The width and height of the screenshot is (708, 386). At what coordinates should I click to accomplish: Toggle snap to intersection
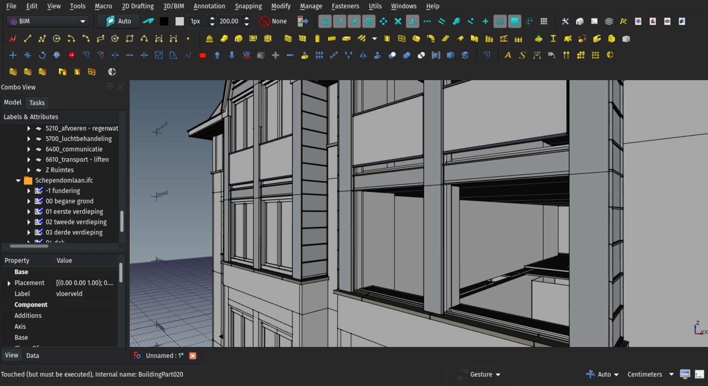(x=398, y=21)
